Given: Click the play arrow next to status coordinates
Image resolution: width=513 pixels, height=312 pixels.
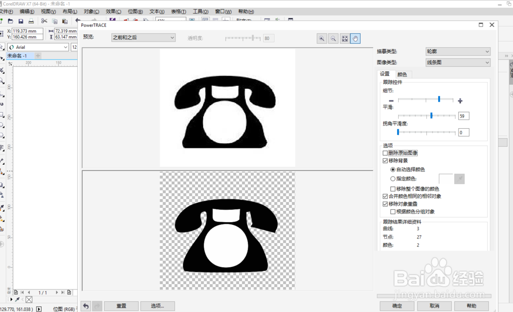Looking at the screenshot, I should click(x=39, y=309).
